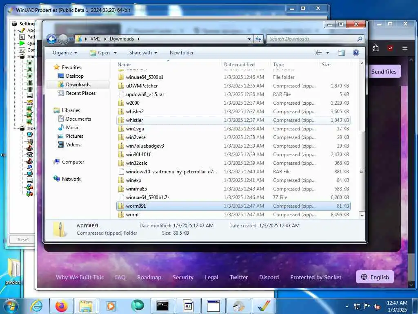Select the winuae64_5300b1.7z file
418x314 pixels.
tap(233, 197)
